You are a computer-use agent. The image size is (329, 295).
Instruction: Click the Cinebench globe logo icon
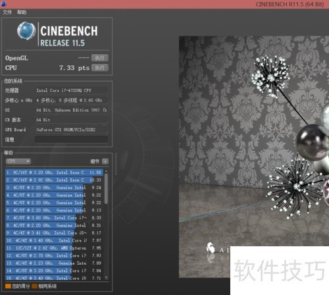click(x=26, y=31)
